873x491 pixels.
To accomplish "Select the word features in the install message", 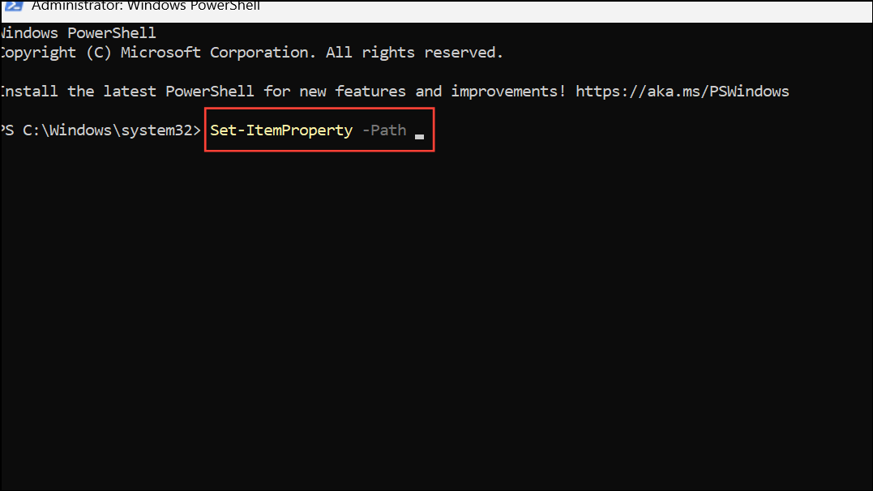I will (370, 92).
